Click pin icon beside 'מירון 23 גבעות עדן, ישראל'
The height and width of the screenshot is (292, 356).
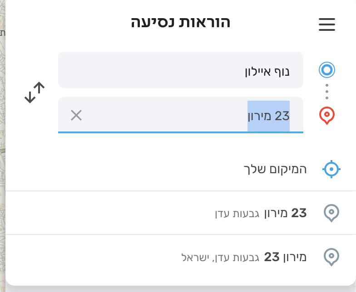331,257
